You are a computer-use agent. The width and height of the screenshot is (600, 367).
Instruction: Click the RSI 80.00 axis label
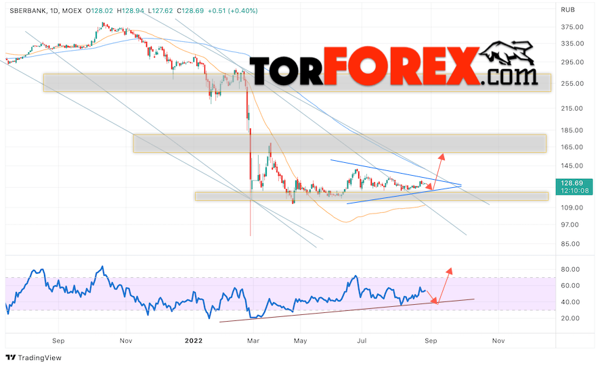pos(570,269)
